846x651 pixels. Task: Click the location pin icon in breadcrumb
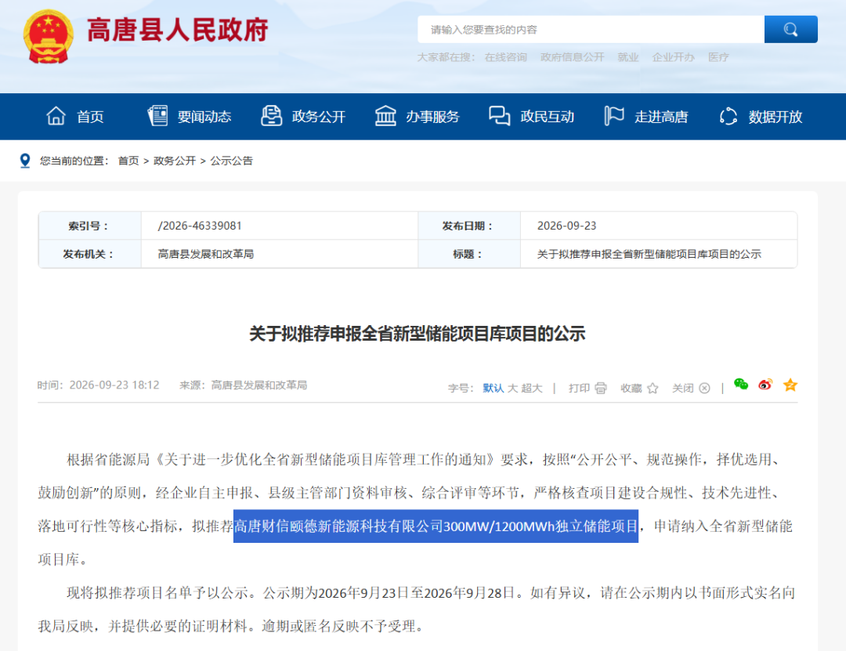pyautogui.click(x=25, y=161)
